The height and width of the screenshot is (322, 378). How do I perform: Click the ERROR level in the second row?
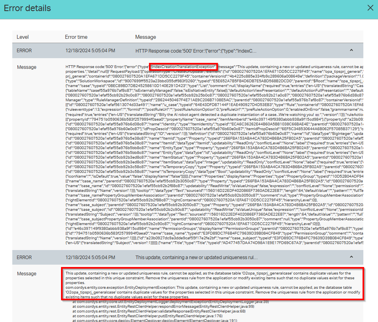coord(24,258)
